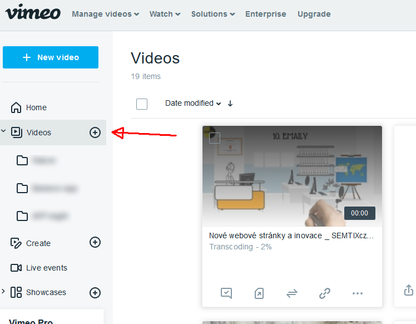Toggle sort direction arrow

tap(230, 104)
